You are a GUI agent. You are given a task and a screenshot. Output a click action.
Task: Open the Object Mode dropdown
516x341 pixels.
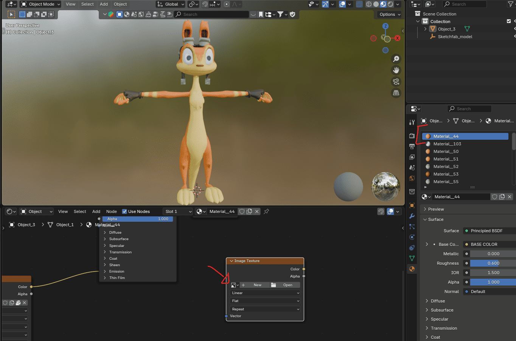coord(40,4)
